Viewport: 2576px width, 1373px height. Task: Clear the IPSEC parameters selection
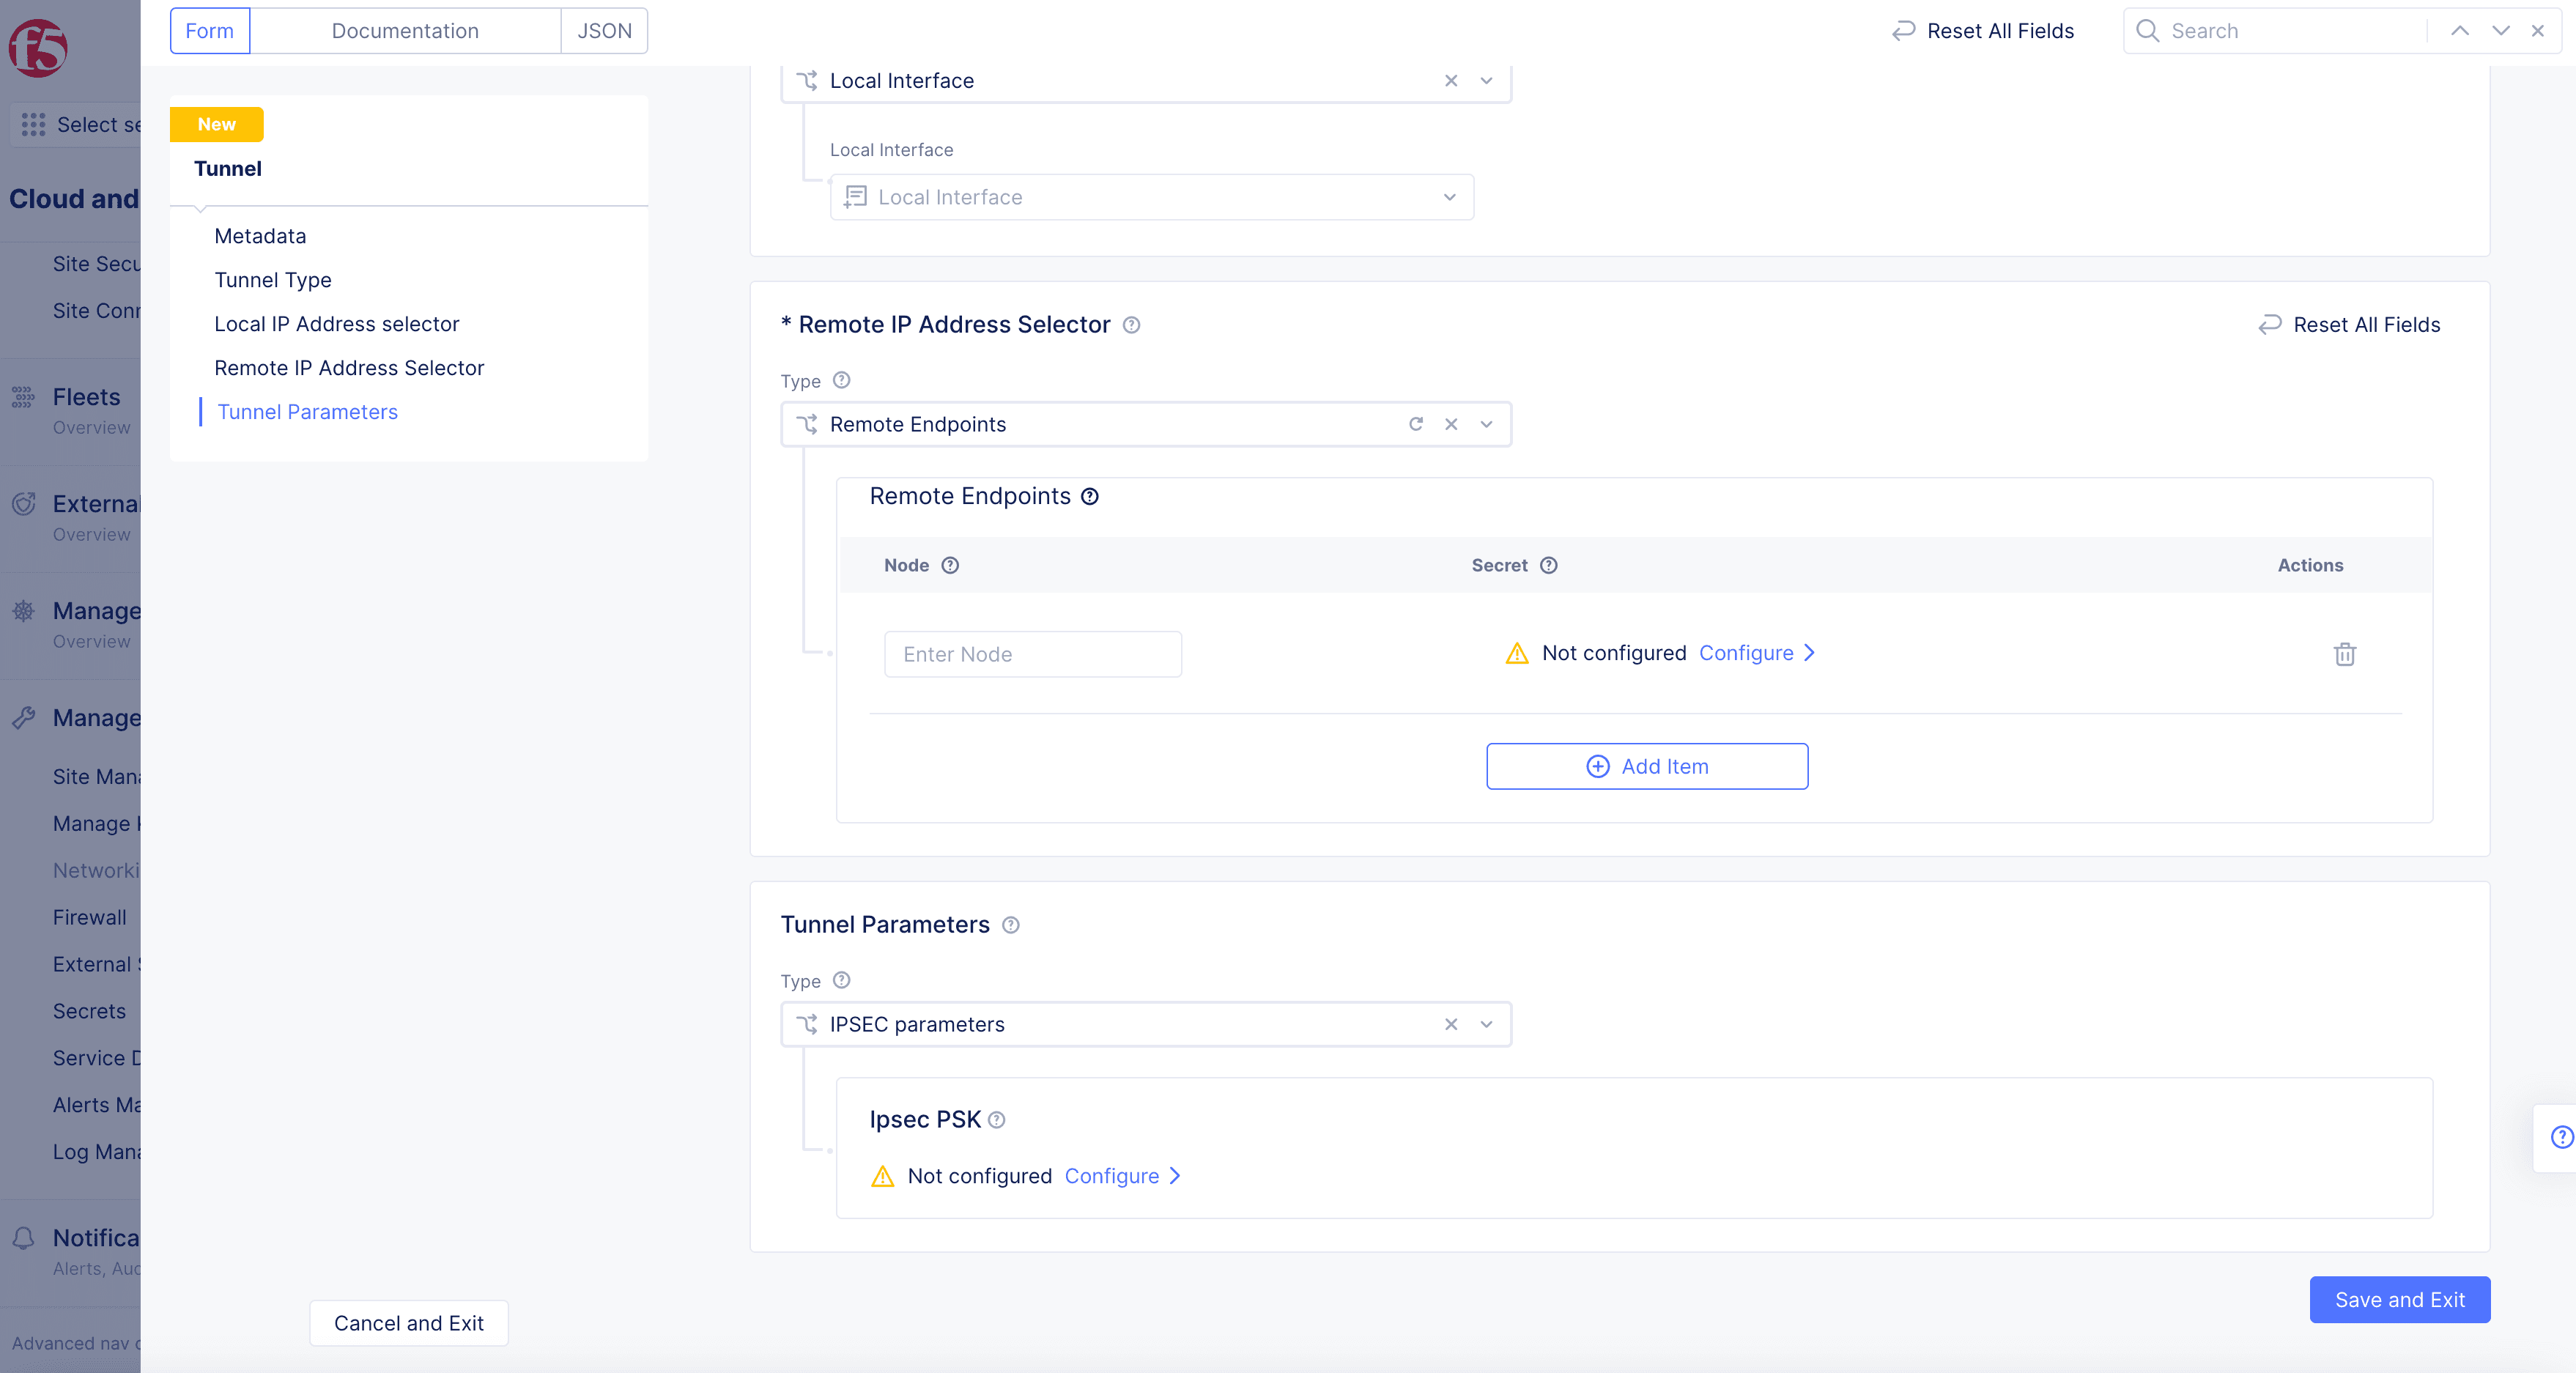(x=1451, y=1024)
